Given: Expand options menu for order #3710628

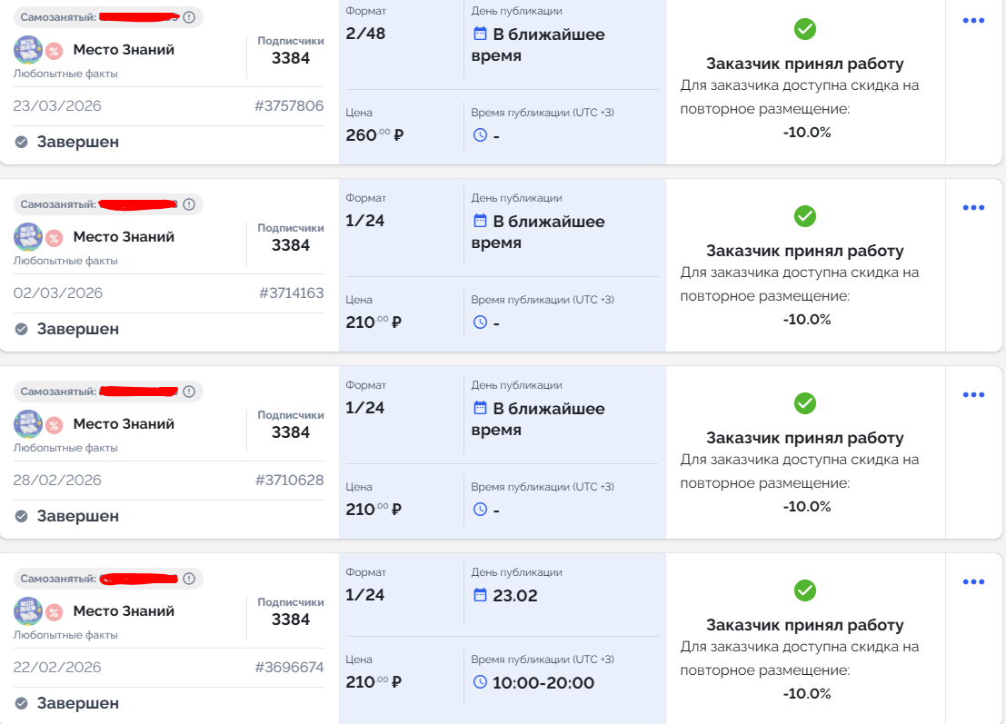Looking at the screenshot, I should pyautogui.click(x=973, y=395).
